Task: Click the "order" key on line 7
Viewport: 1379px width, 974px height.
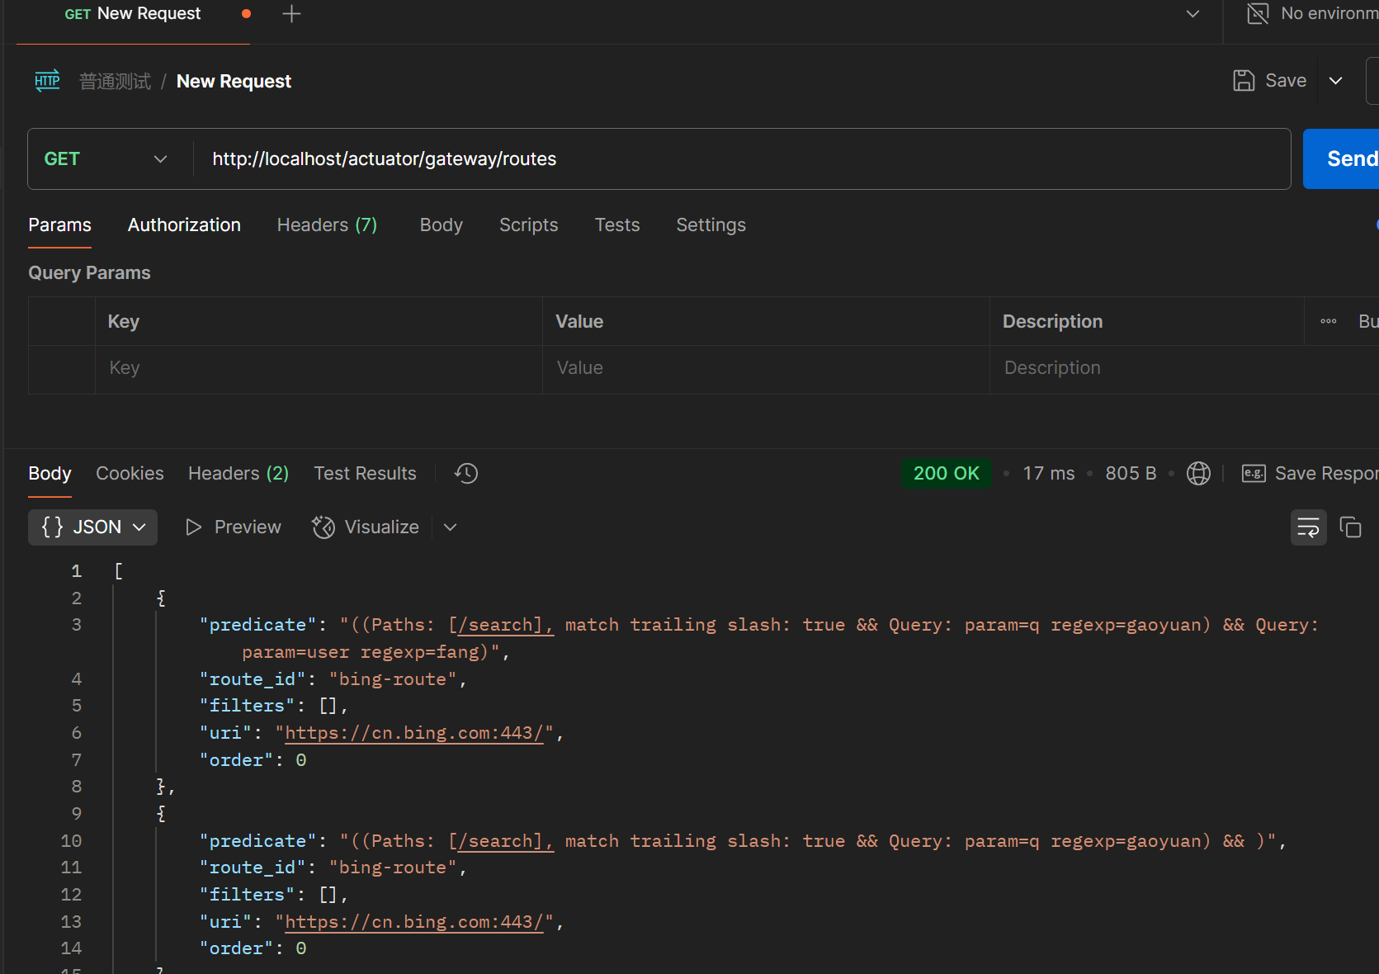Action: tap(237, 760)
